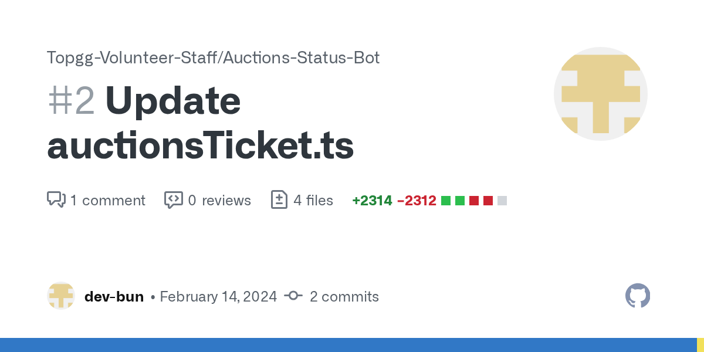Click the comment speech bubbles icon
The height and width of the screenshot is (352, 704).
[56, 199]
